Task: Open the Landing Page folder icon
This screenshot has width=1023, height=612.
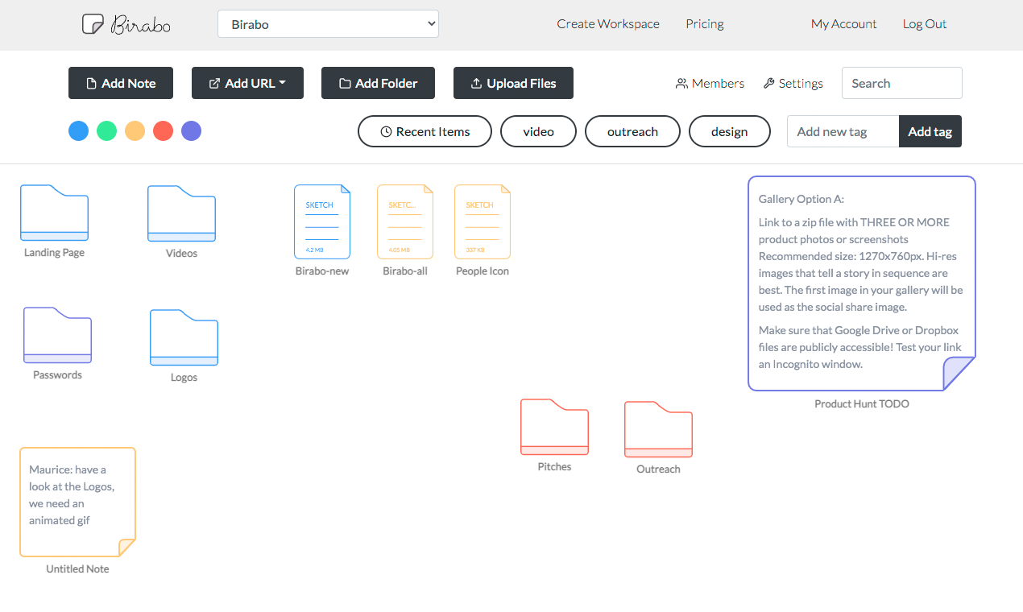Action: click(54, 213)
